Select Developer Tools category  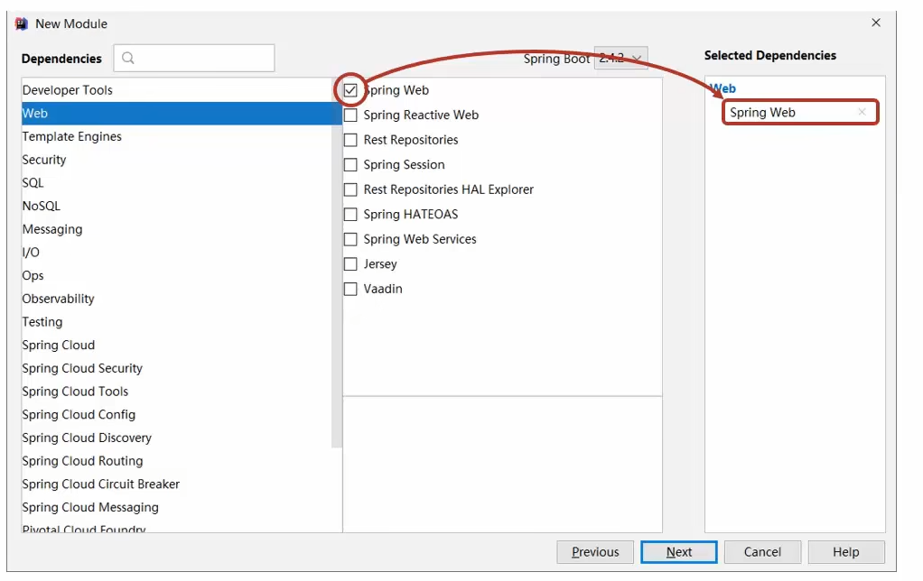[x=177, y=90]
